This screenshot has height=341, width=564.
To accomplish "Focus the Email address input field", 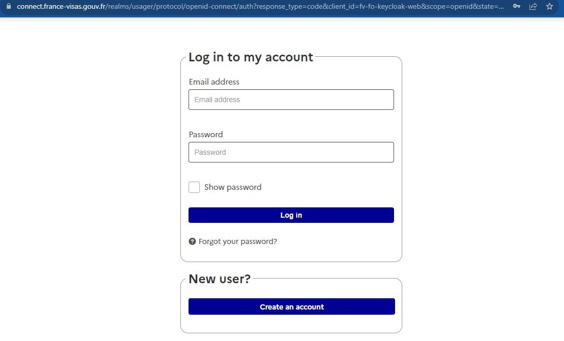I will [291, 99].
